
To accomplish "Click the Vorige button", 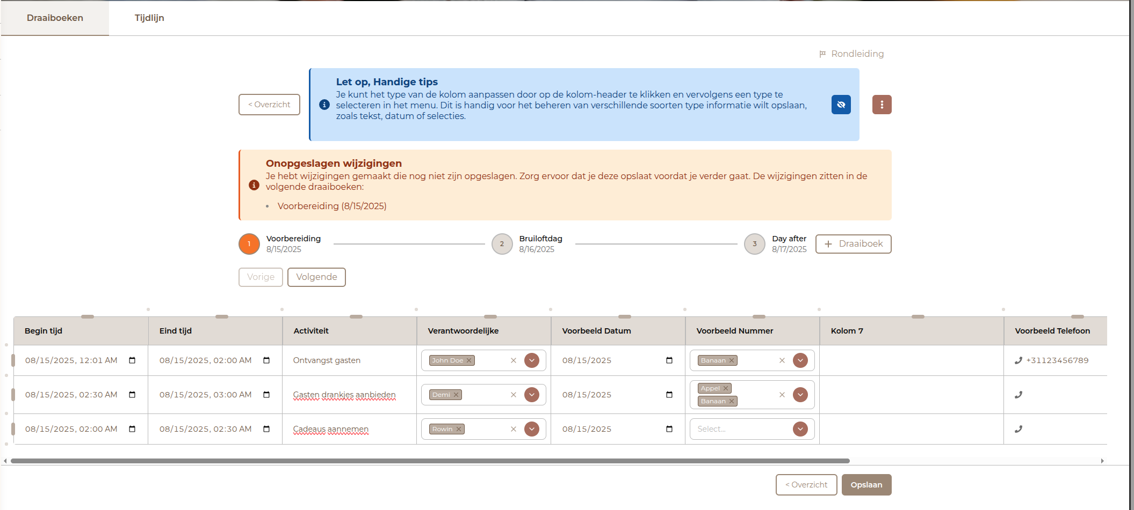I will (x=261, y=277).
